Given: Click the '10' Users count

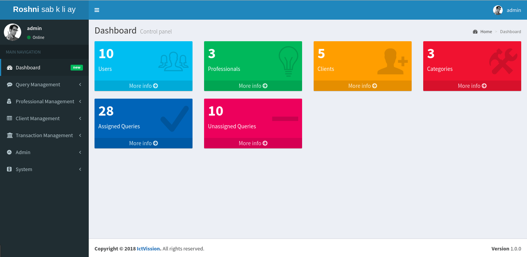Looking at the screenshot, I should click(106, 54).
